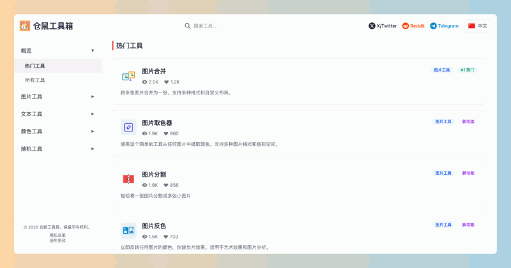
Task: Click the Telegram logo icon
Action: [x=433, y=26]
